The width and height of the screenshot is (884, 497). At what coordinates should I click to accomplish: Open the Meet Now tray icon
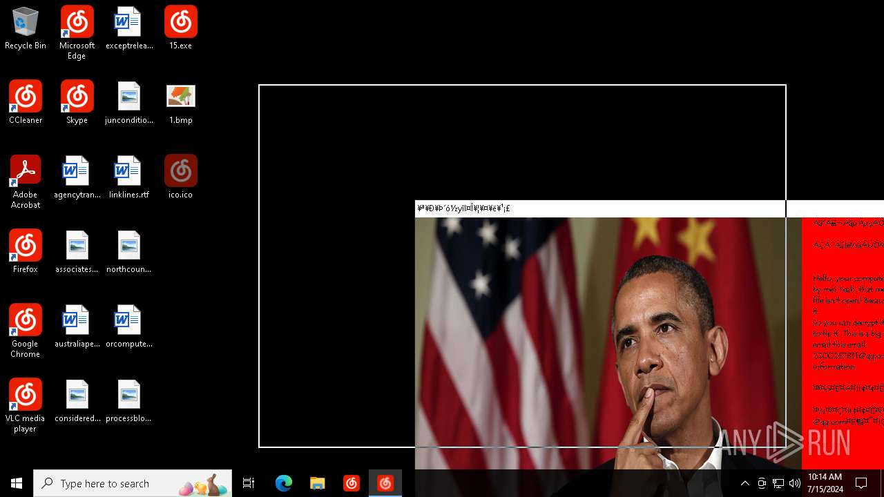(x=762, y=483)
